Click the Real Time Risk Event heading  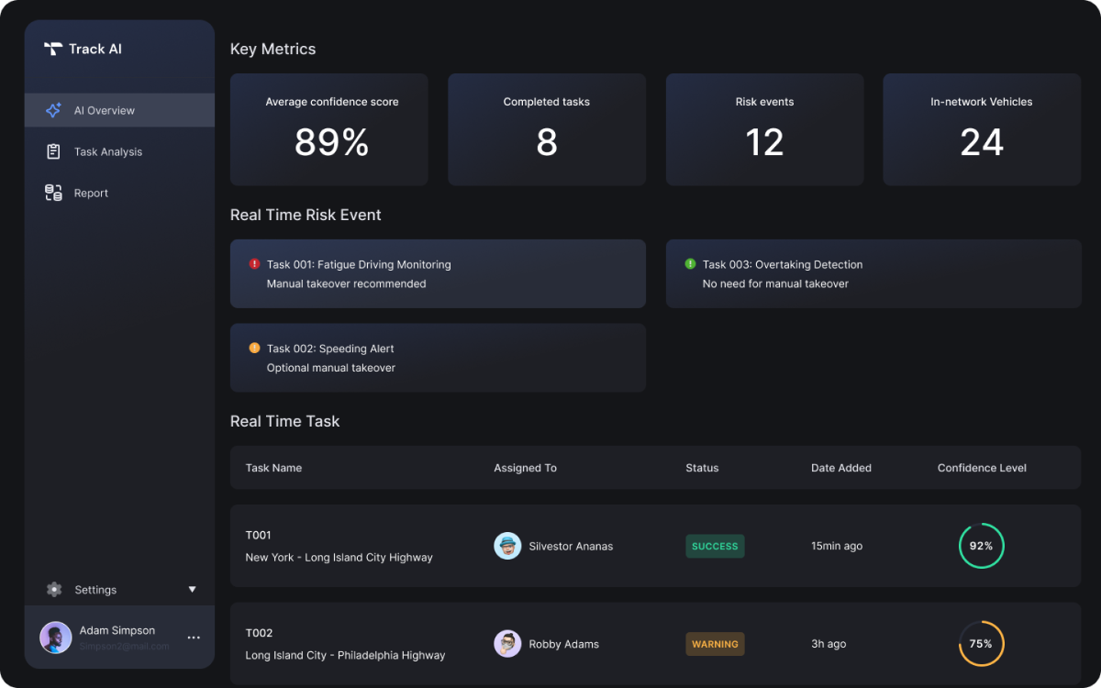pyautogui.click(x=306, y=215)
